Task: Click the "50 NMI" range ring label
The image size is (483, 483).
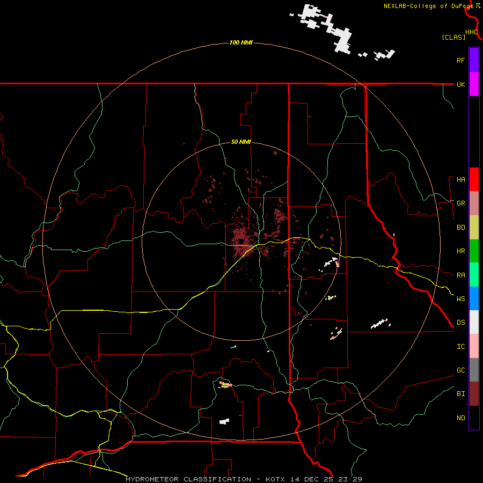Action: 241,142
